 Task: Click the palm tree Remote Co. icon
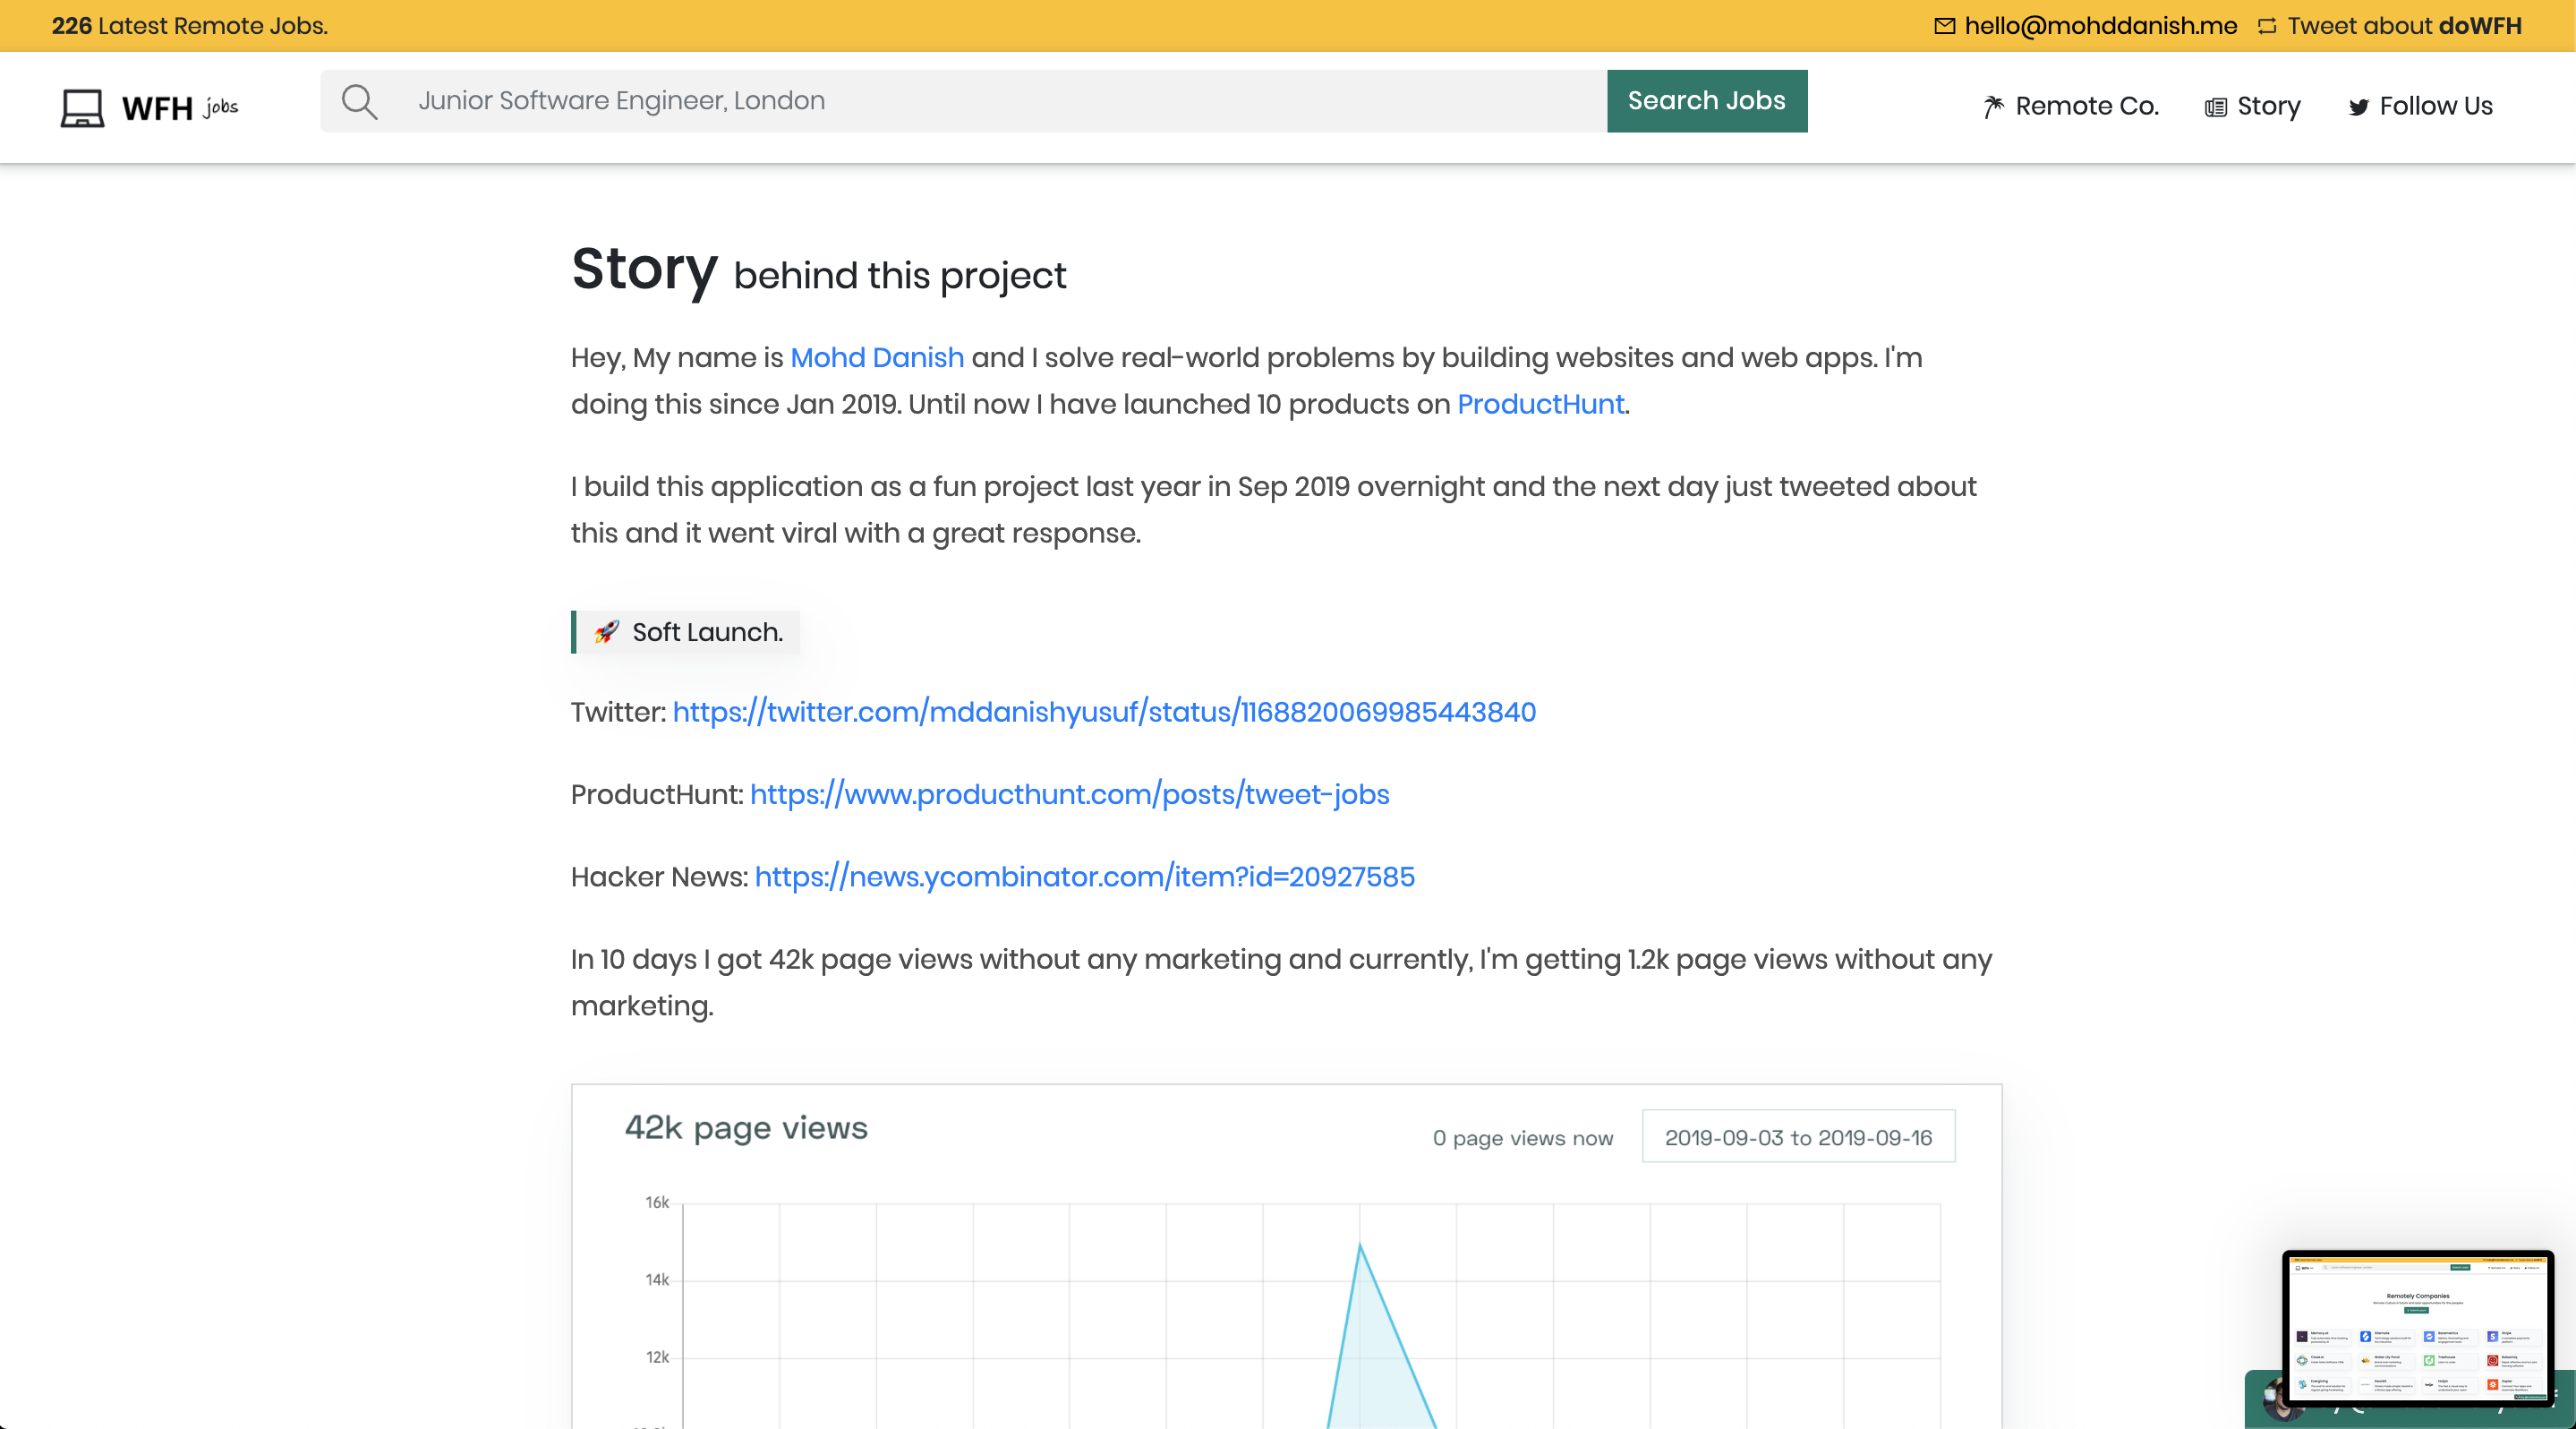(x=1993, y=107)
